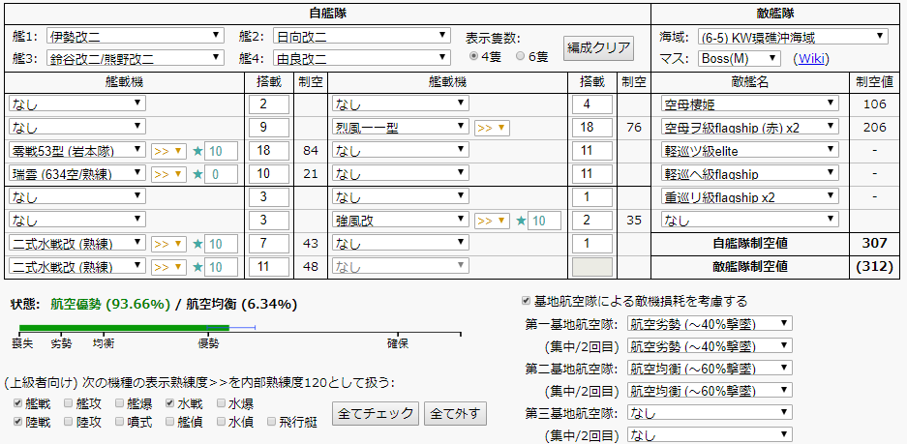Click the star icon for 零戦53型 (岩本隊)
Screen dimensions: 907x444
coord(197,152)
